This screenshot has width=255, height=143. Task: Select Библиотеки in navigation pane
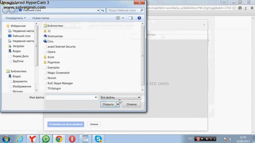pyautogui.click(x=18, y=71)
